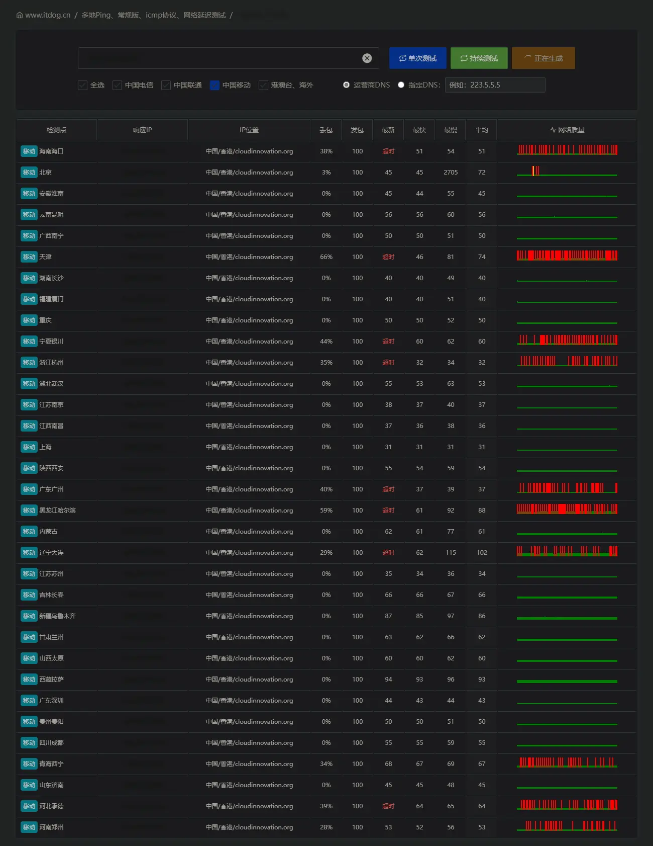Open the network quality chart for 北京

(x=567, y=172)
